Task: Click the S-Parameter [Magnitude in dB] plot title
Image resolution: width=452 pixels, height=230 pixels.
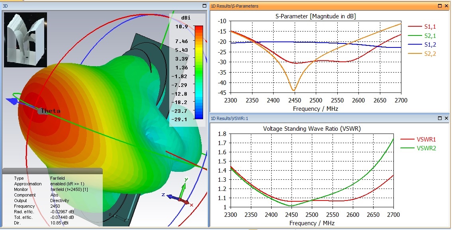Action: pyautogui.click(x=316, y=16)
